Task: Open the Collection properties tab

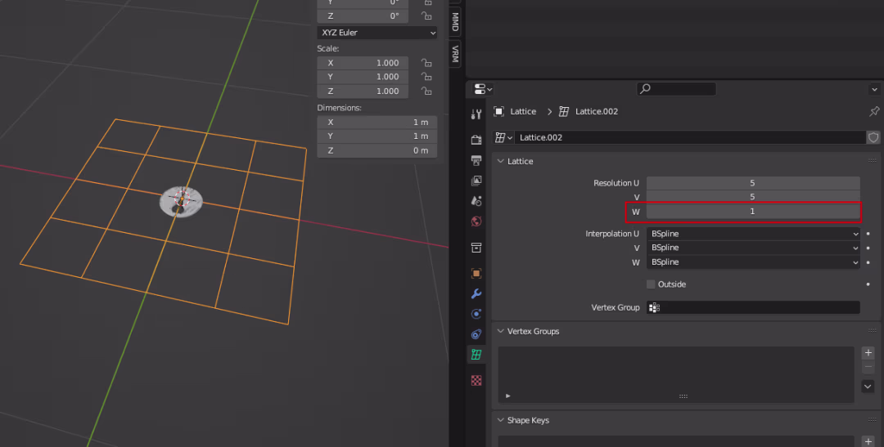Action: (x=476, y=248)
